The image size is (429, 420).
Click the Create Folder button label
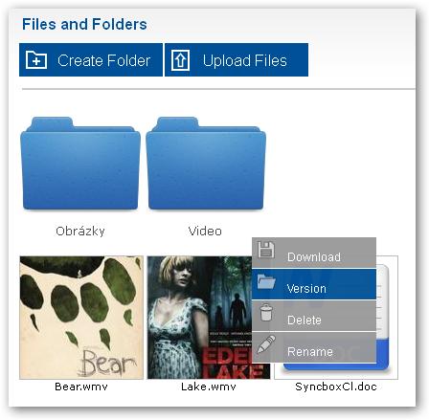click(103, 60)
